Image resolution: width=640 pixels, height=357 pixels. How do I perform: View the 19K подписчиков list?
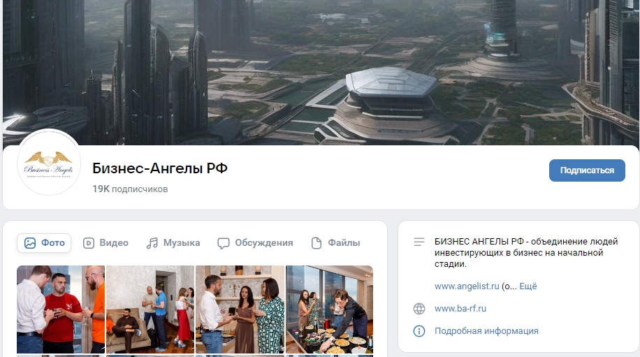pyautogui.click(x=130, y=189)
